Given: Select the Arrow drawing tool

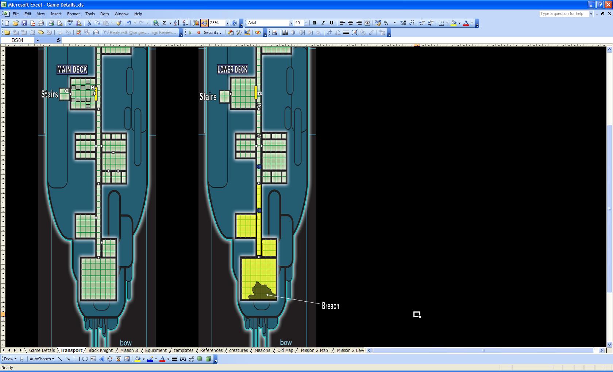Looking at the screenshot, I should tap(68, 359).
